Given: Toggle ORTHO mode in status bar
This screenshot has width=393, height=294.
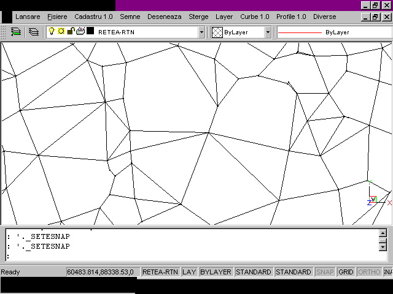Looking at the screenshot, I should 369,272.
